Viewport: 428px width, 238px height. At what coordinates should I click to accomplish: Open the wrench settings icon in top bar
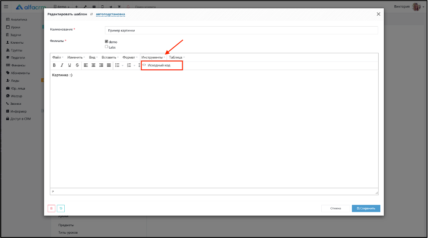[85, 7]
